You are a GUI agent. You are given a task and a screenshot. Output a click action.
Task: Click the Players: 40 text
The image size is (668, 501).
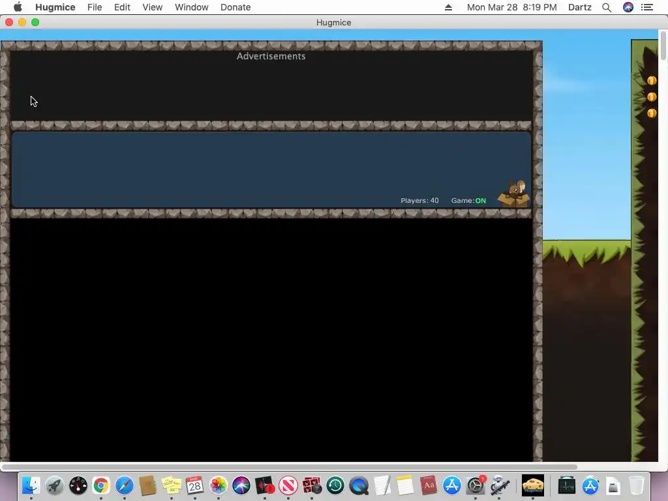(x=419, y=201)
